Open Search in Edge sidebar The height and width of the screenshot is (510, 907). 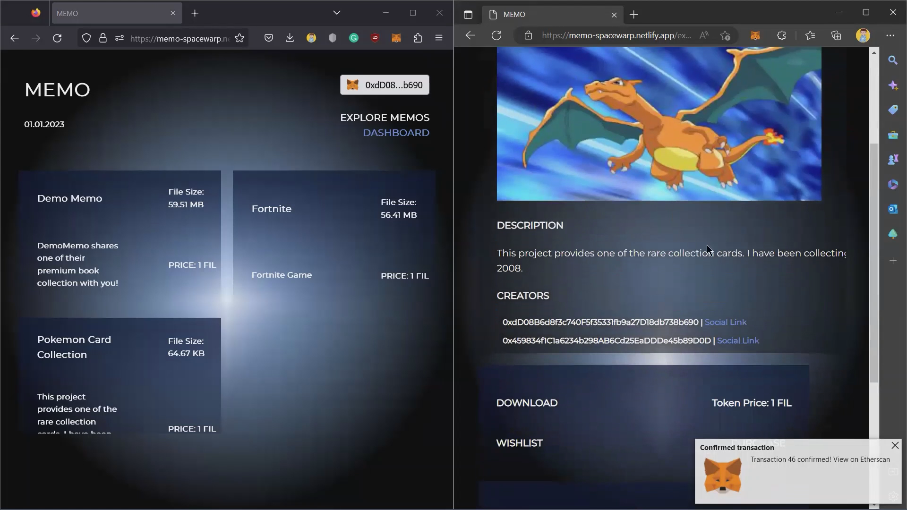893,60
